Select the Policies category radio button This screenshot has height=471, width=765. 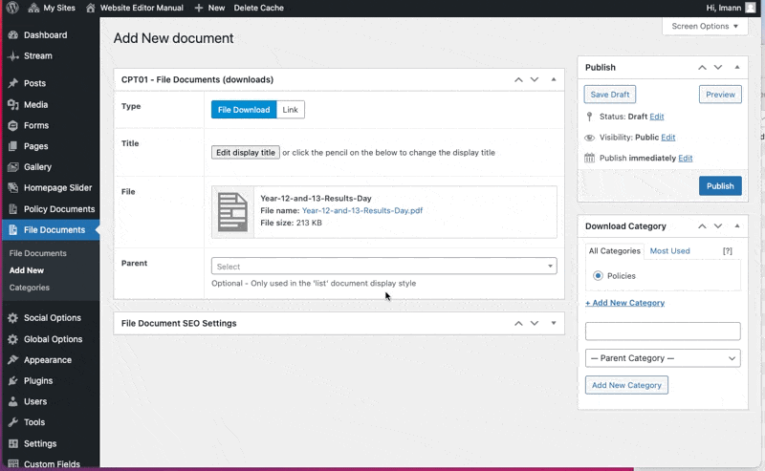(599, 276)
